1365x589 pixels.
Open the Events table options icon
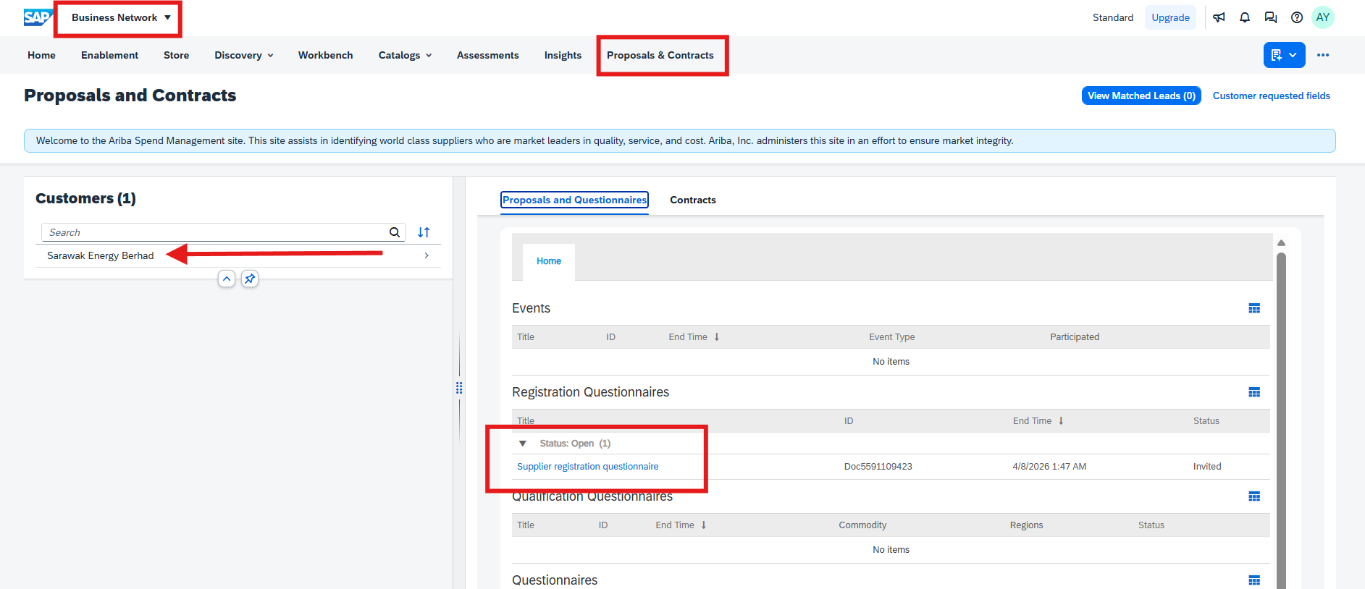[x=1254, y=308]
